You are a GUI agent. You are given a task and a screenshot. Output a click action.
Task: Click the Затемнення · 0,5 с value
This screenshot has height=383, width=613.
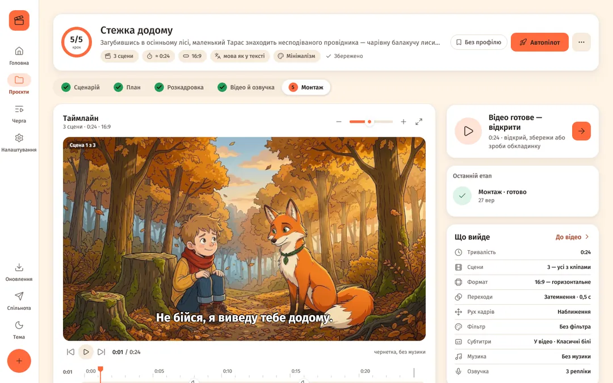(567, 297)
